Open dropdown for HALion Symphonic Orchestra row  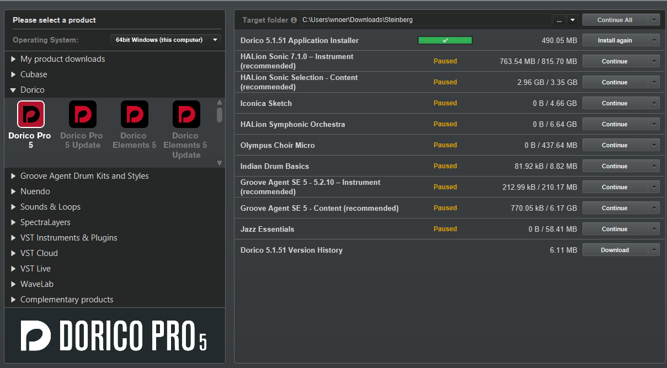pyautogui.click(x=654, y=124)
